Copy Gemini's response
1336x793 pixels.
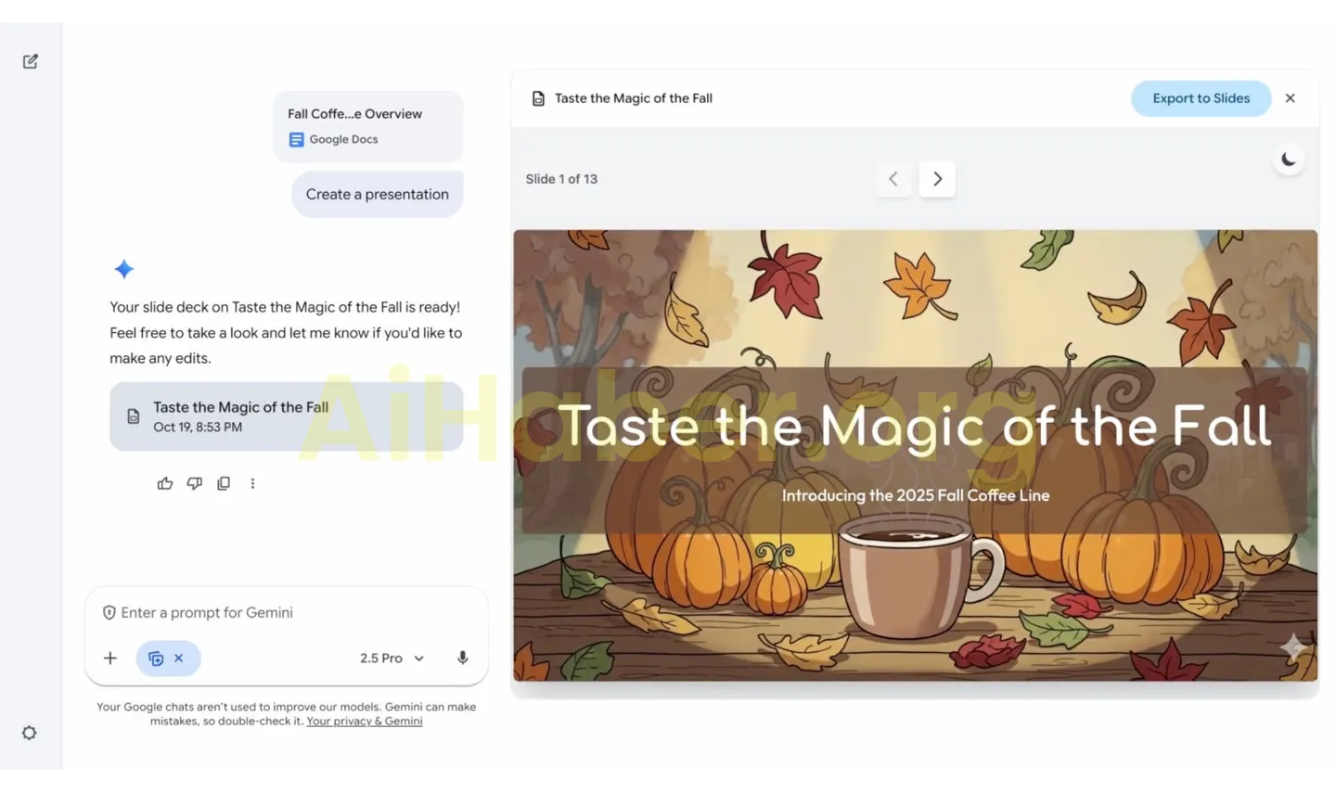pyautogui.click(x=224, y=483)
